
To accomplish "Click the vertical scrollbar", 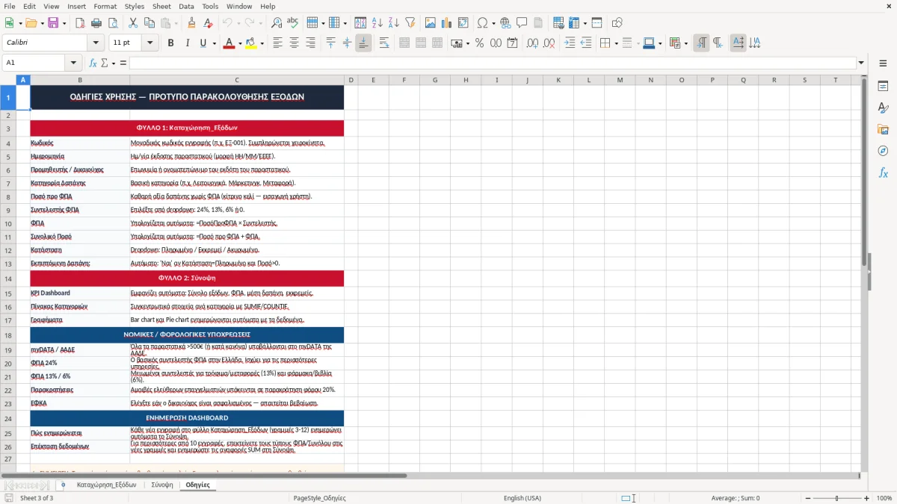I will (x=864, y=273).
